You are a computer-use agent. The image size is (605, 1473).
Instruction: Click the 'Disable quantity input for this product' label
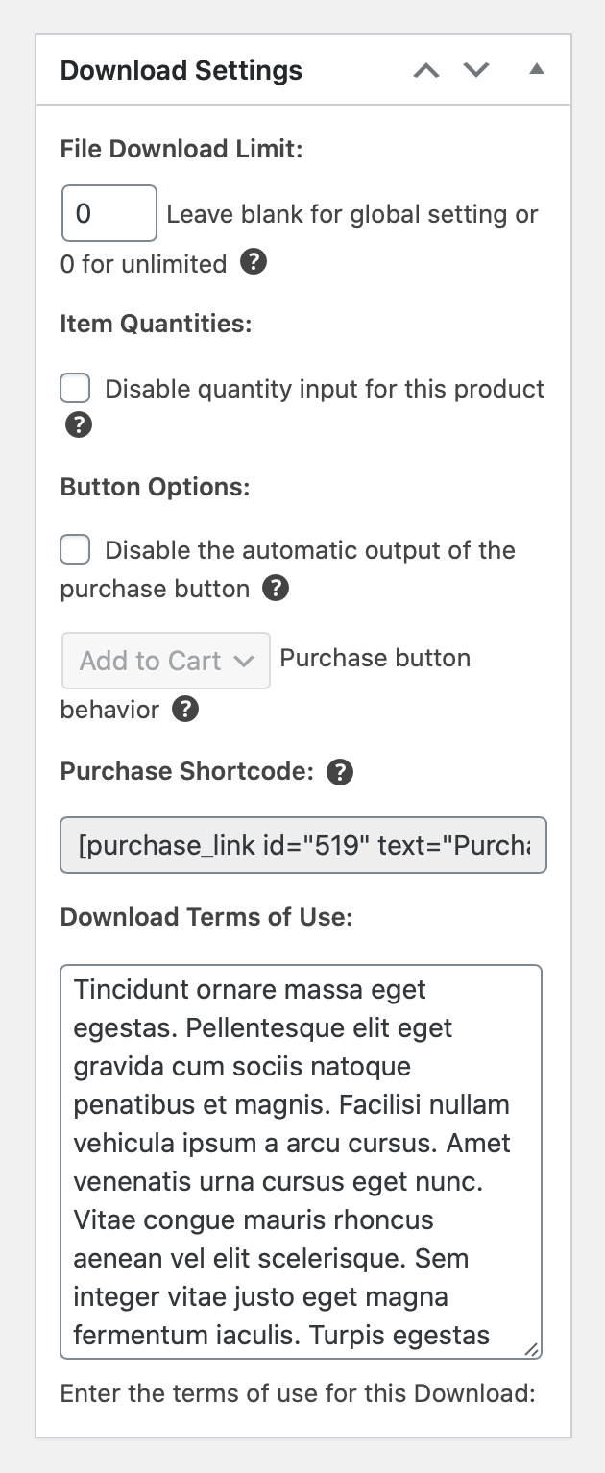(x=325, y=389)
